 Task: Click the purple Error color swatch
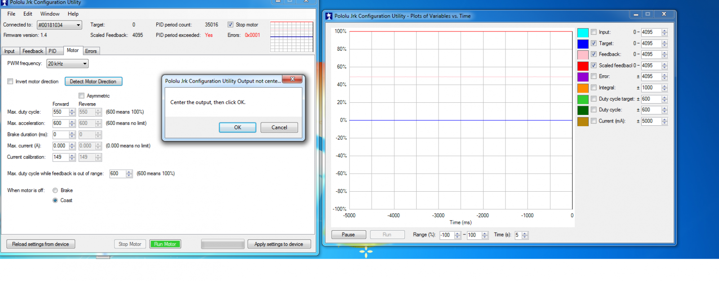[x=583, y=77]
